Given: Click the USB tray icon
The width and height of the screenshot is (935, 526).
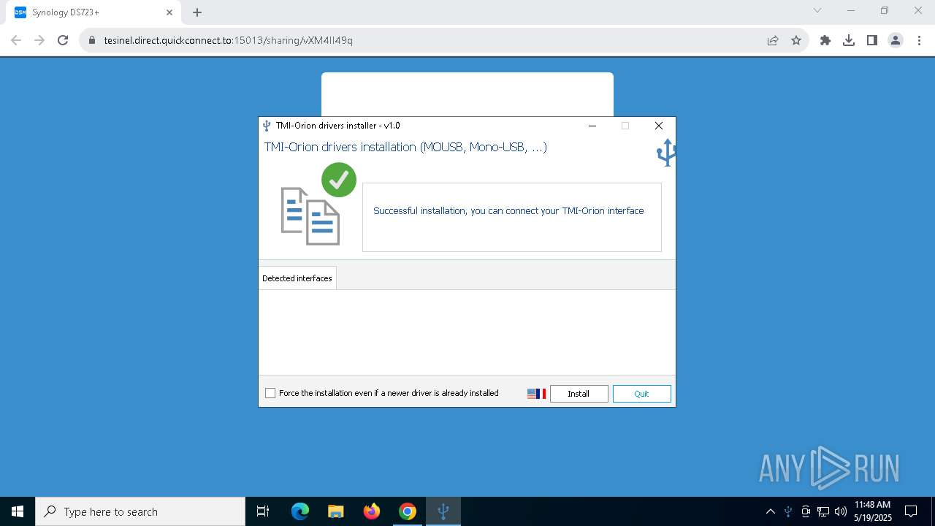Looking at the screenshot, I should (788, 511).
